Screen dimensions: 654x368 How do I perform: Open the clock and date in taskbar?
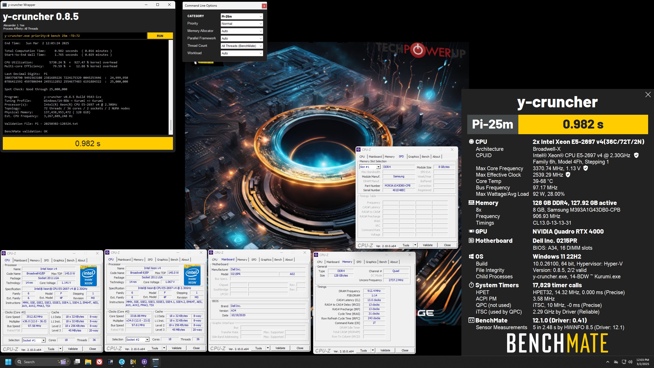(x=643, y=362)
